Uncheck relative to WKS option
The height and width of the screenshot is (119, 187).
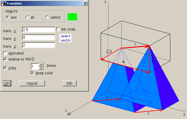click(5, 59)
